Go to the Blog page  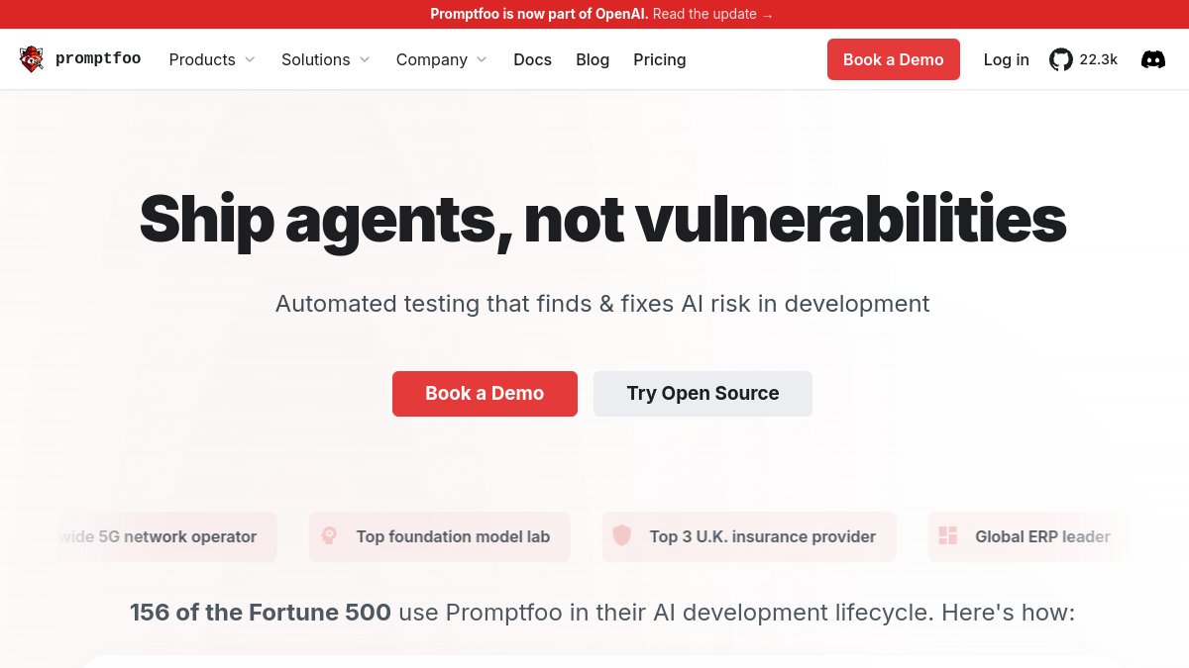(593, 59)
